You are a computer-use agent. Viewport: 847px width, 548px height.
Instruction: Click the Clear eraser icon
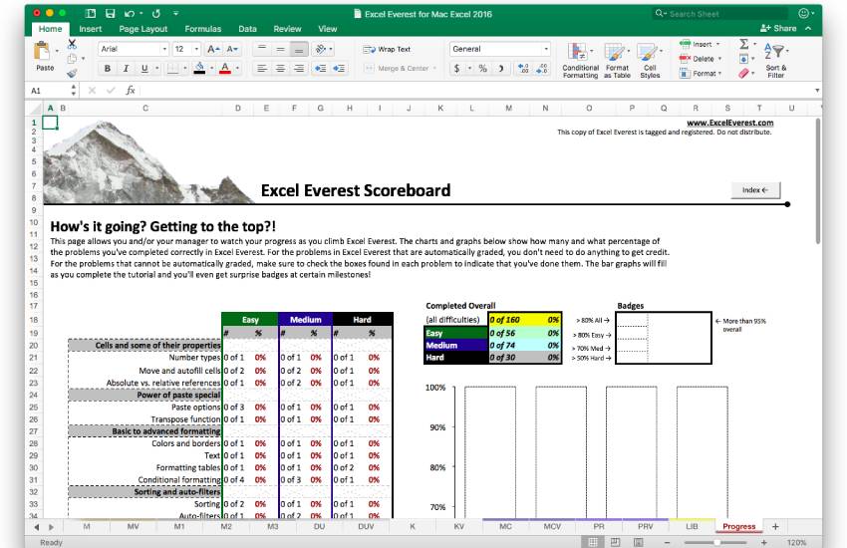pyautogui.click(x=743, y=73)
